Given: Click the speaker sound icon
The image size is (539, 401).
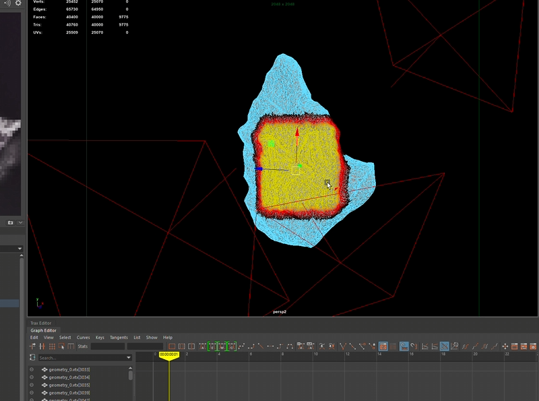Looking at the screenshot, I should click(x=7, y=3).
